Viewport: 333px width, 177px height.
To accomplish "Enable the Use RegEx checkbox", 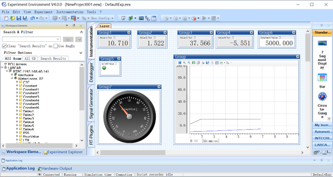I will pyautogui.click(x=55, y=46).
